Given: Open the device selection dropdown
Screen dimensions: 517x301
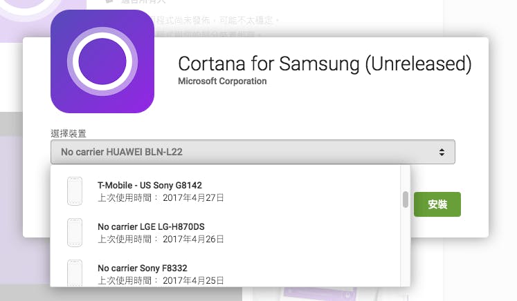Looking at the screenshot, I should coord(253,152).
